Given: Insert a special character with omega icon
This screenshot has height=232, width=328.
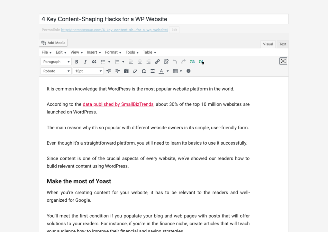Looking at the screenshot, I should coord(144,71).
